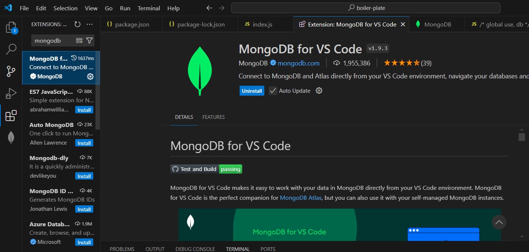Image resolution: width=529 pixels, height=252 pixels.
Task: Open the TERMINAL panel tab
Action: click(238, 249)
